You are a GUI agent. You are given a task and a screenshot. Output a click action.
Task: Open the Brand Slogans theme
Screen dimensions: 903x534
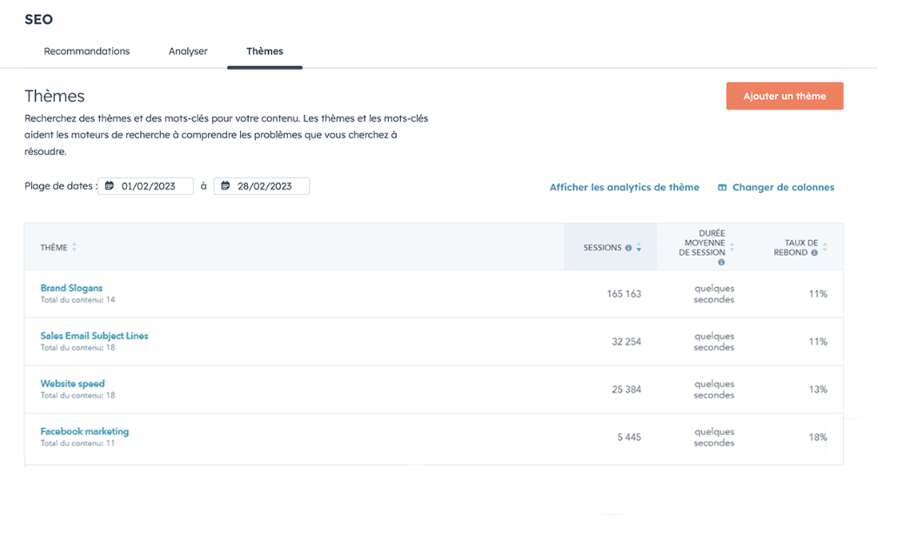pos(71,288)
